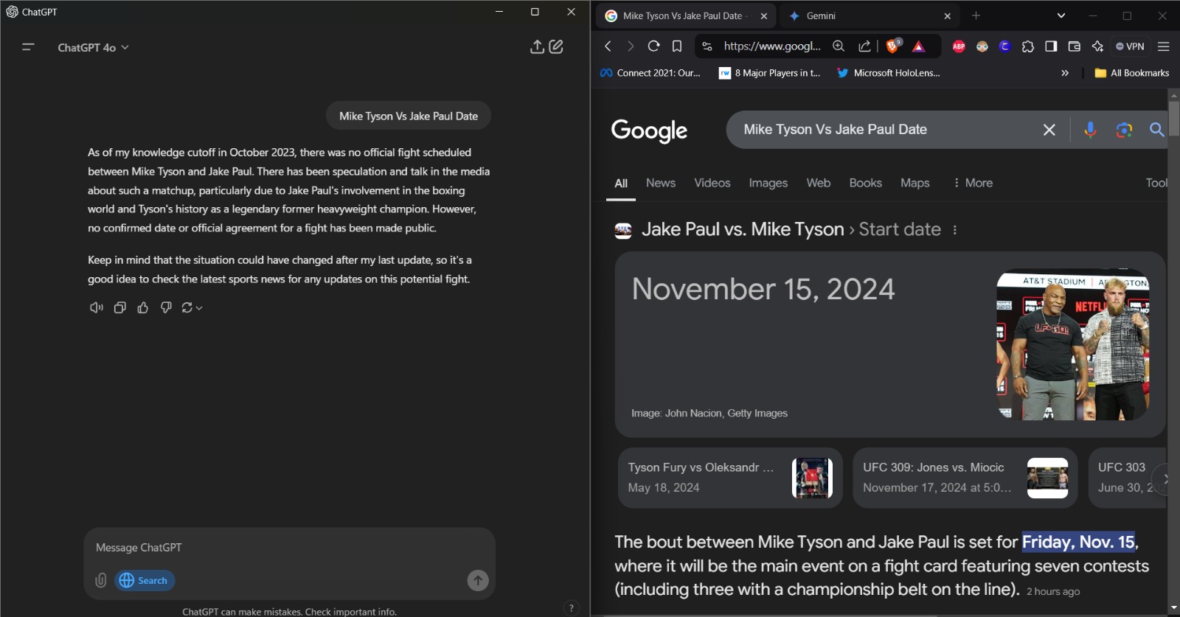Screen dimensions: 1180x617
Task: Click the share chat icon in ChatGPT
Action: [537, 47]
